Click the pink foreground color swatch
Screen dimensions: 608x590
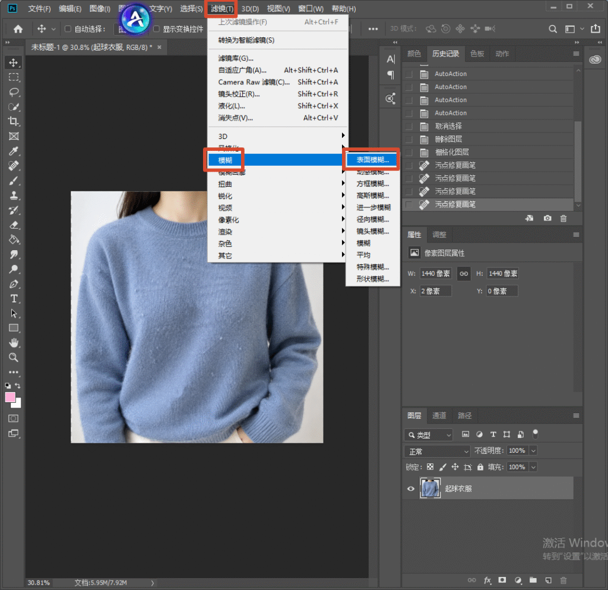[x=9, y=397]
